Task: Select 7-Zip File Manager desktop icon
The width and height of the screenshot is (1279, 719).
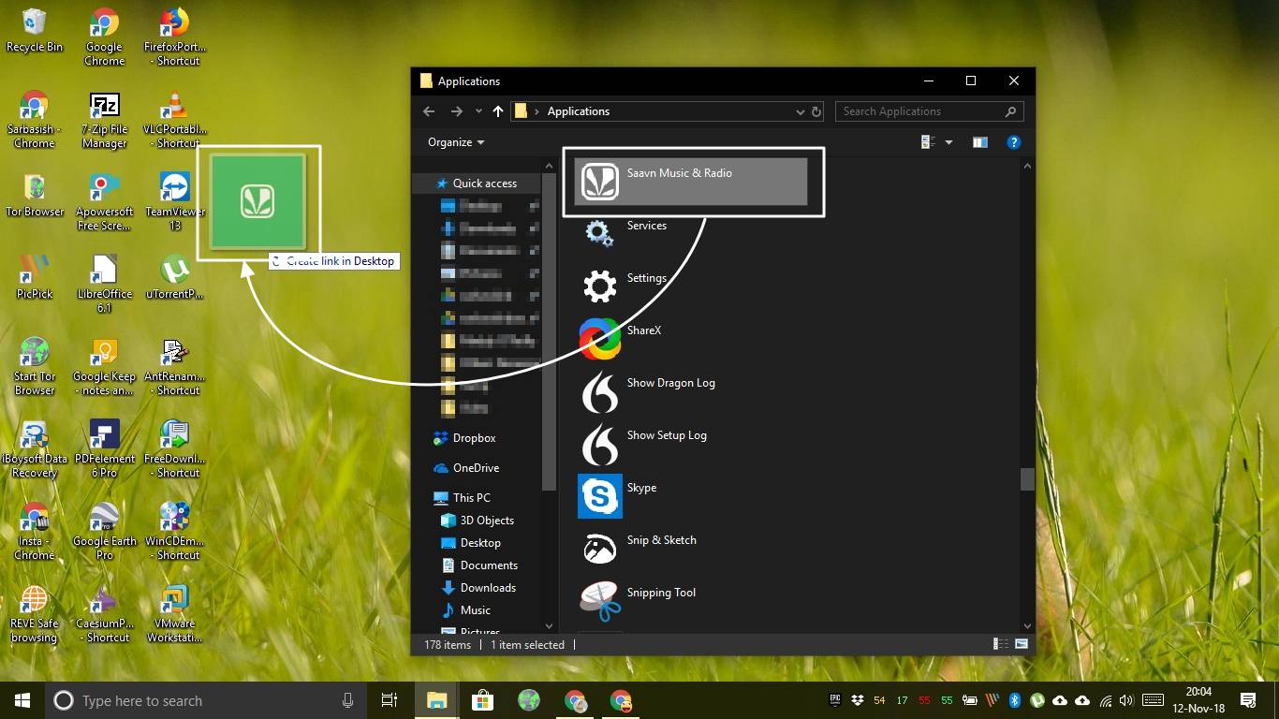Action: (x=104, y=120)
